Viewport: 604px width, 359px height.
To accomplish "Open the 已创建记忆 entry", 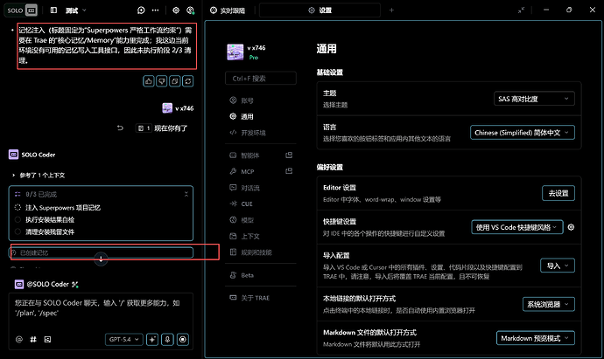I will point(101,252).
